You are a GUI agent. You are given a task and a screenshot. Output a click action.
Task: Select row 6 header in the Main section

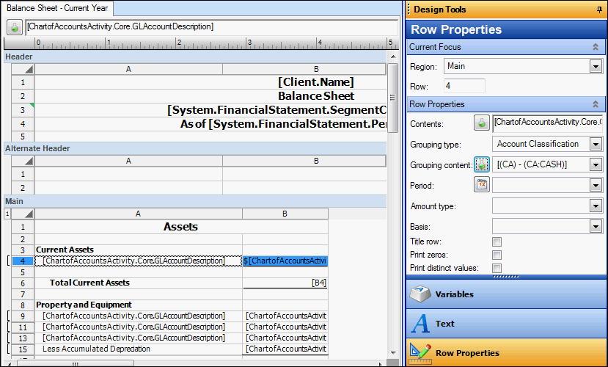(23, 283)
